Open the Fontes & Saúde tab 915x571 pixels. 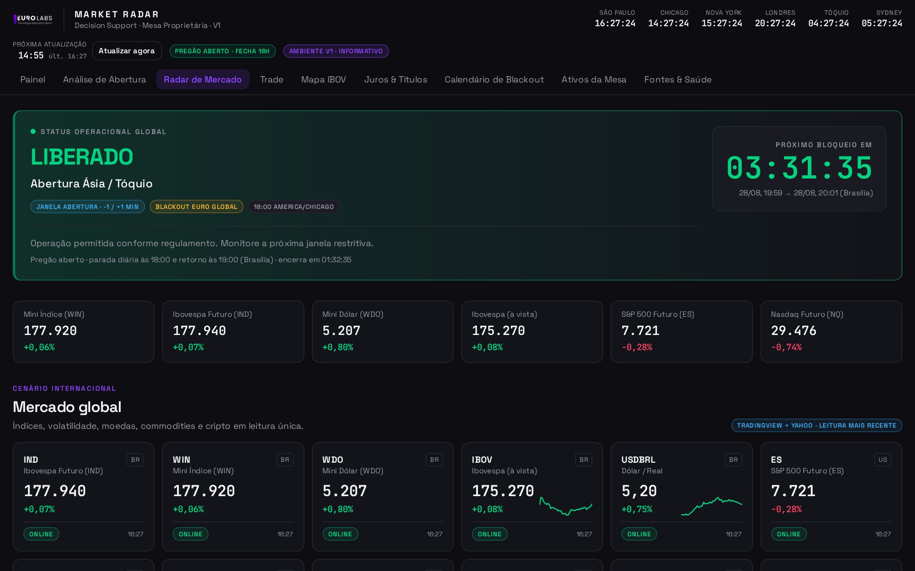(678, 80)
